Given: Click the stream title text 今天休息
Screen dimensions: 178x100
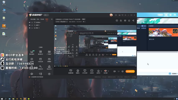Looking at the screenshot, I should pyautogui.click(x=65, y=19).
